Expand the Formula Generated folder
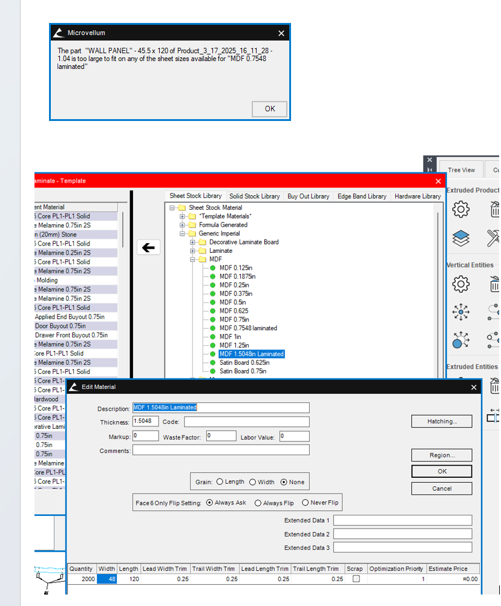The image size is (501, 606). [182, 224]
